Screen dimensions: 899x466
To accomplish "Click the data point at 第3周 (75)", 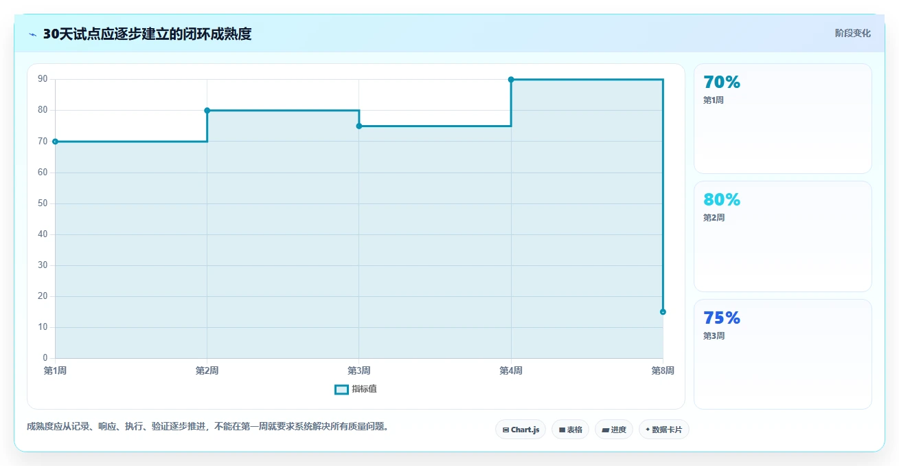I will (x=359, y=126).
